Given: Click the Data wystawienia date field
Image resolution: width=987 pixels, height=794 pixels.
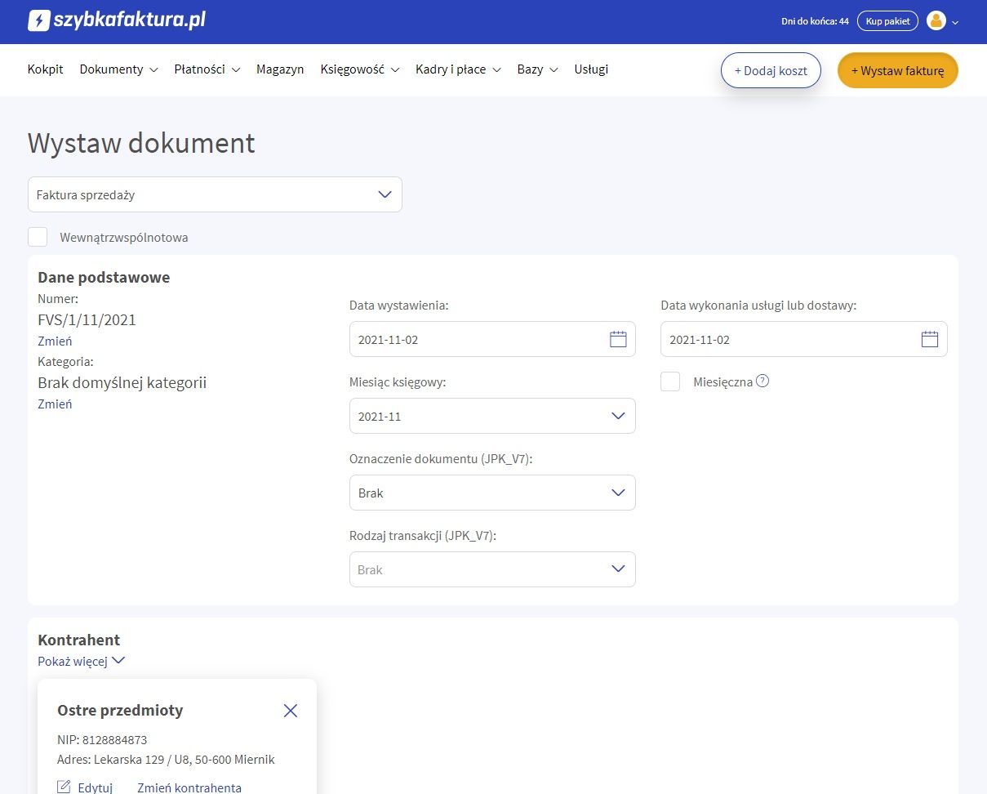Looking at the screenshot, I should (492, 339).
